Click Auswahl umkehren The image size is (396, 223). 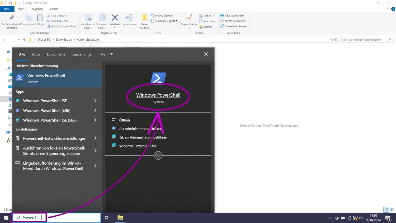[234, 26]
